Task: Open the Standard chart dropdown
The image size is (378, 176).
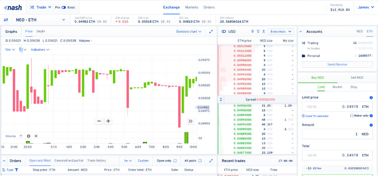Action: [189, 32]
